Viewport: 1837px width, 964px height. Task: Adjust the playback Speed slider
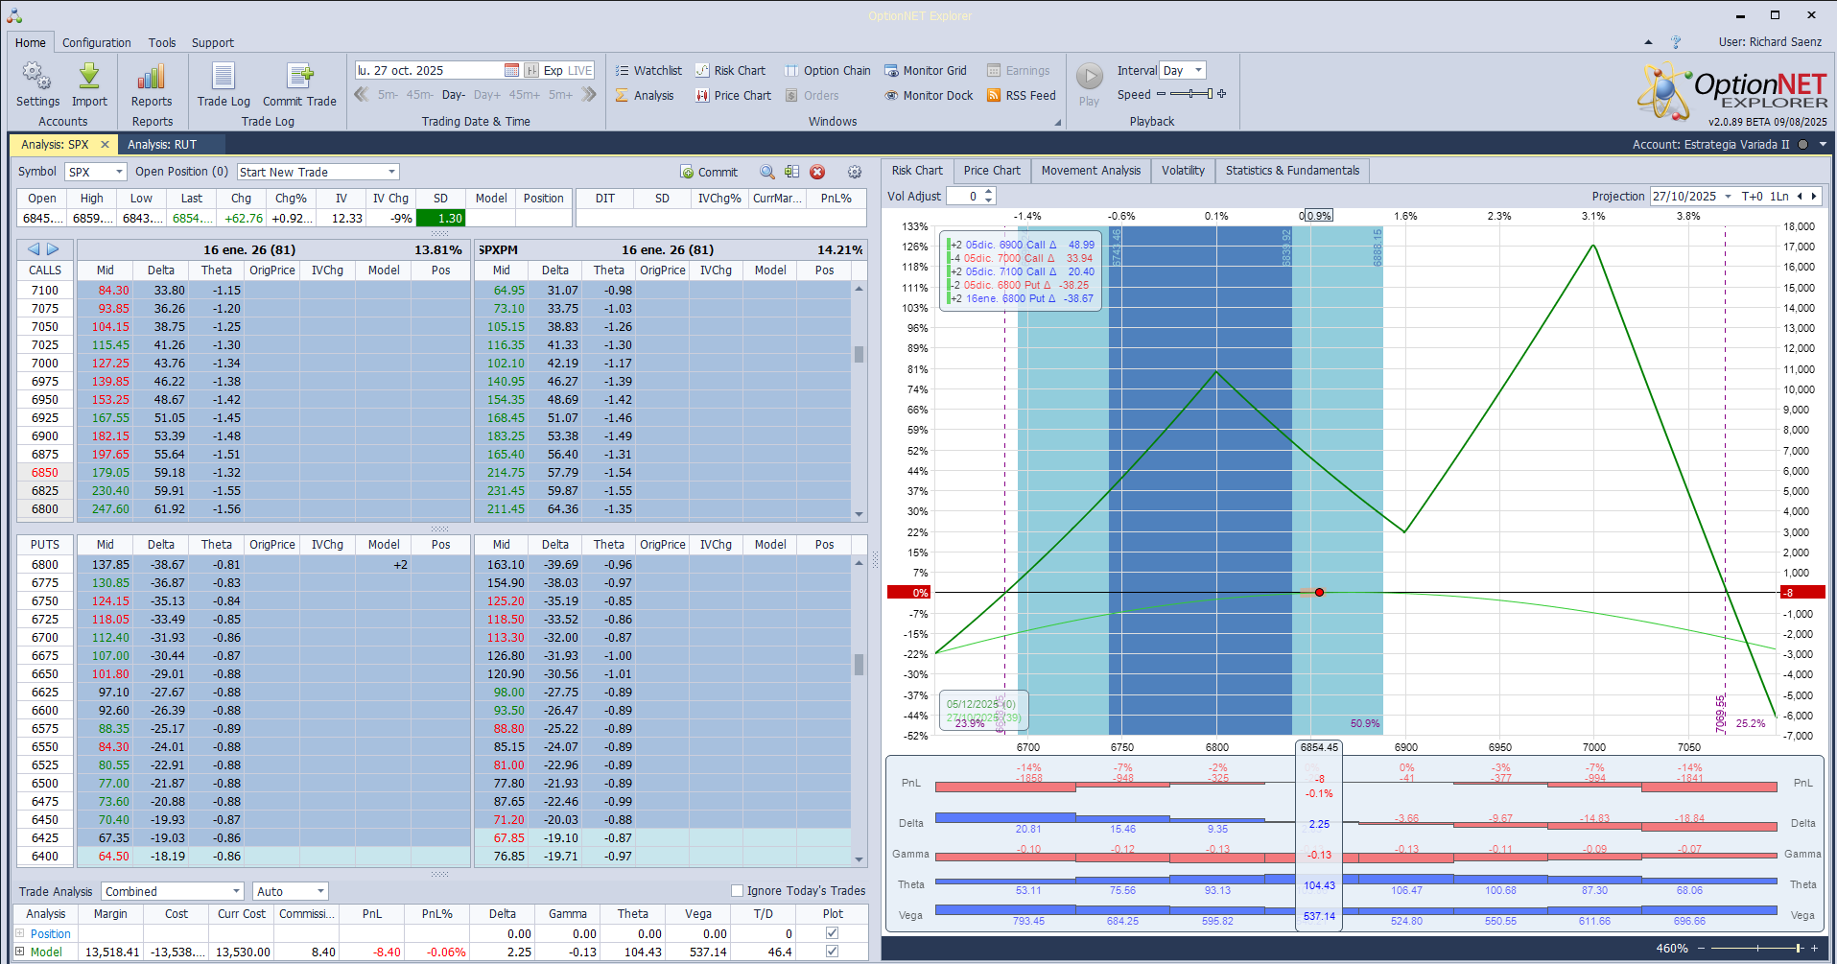(1191, 94)
